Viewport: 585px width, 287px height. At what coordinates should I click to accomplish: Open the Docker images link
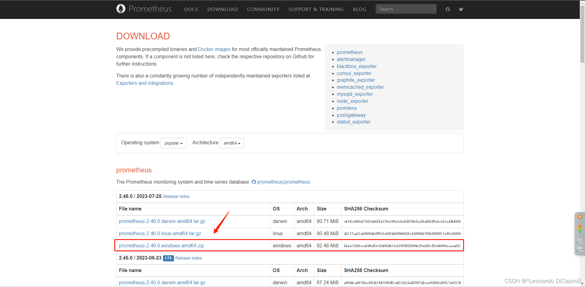point(214,49)
